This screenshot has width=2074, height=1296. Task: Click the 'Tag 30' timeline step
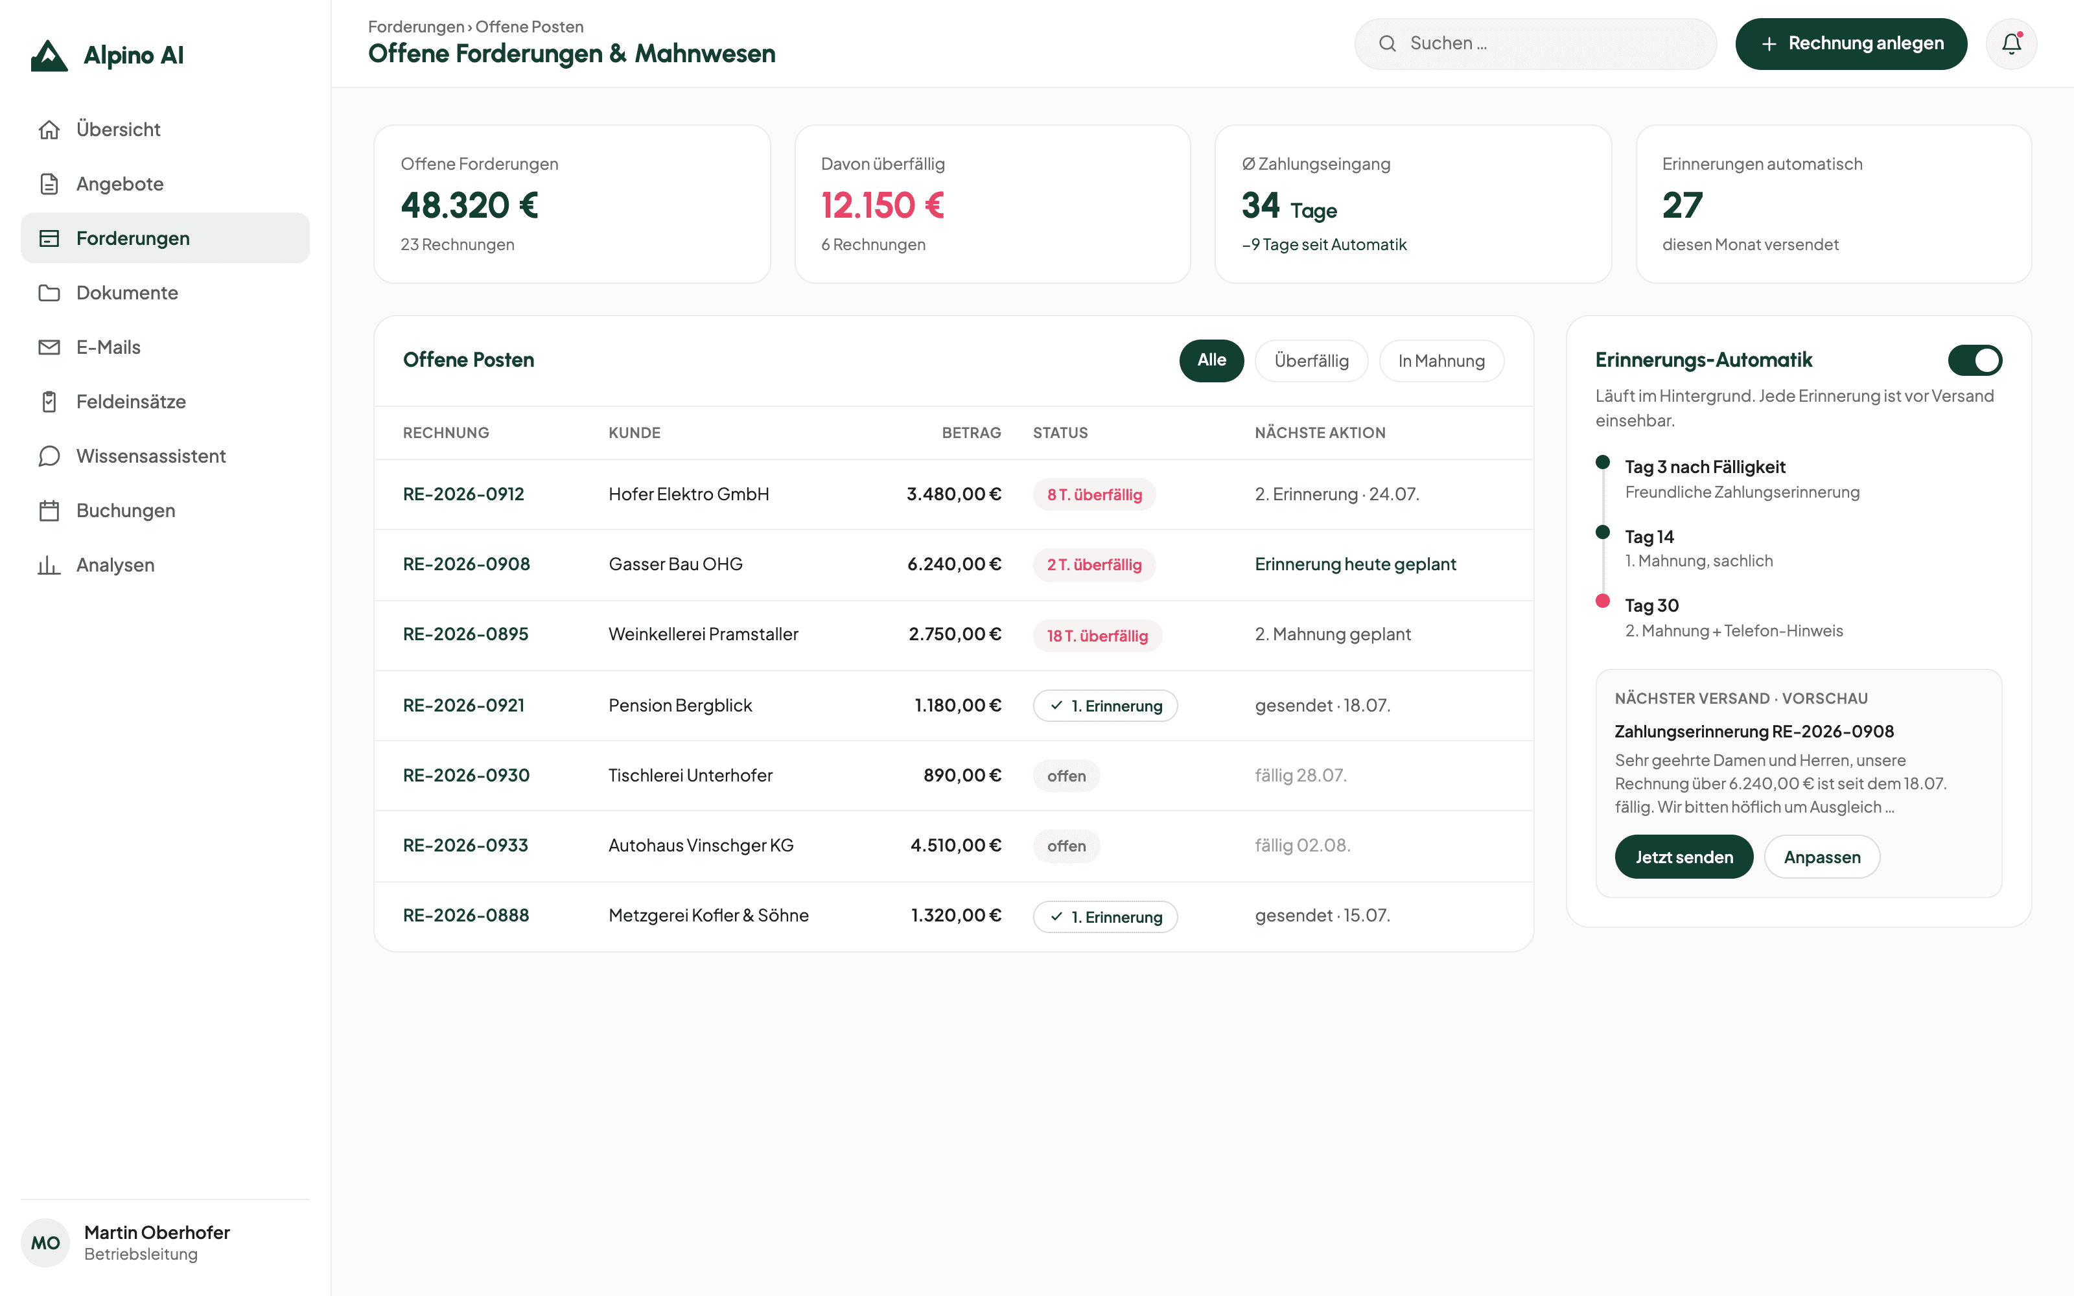[1651, 605]
